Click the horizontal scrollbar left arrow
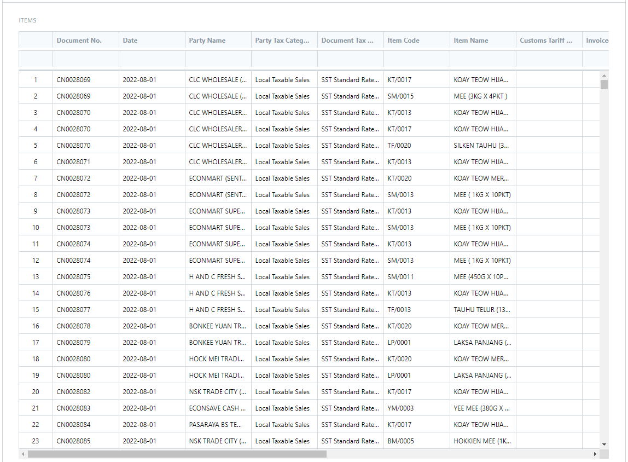 pos(23,454)
